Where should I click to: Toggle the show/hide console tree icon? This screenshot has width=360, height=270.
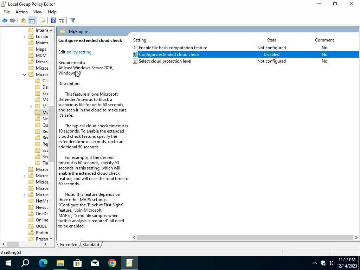point(32,21)
